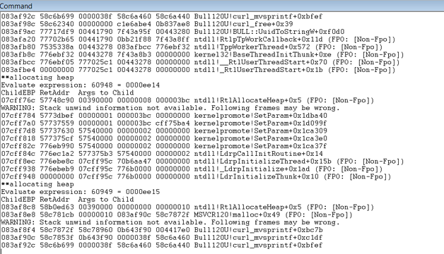Click the 0bb21f88 argument value

pyautogui.click(x=134, y=40)
